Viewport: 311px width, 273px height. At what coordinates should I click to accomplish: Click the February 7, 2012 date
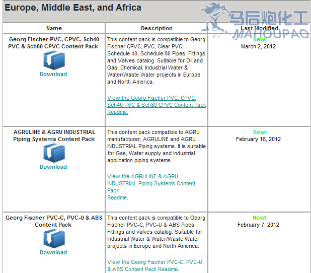258,225
